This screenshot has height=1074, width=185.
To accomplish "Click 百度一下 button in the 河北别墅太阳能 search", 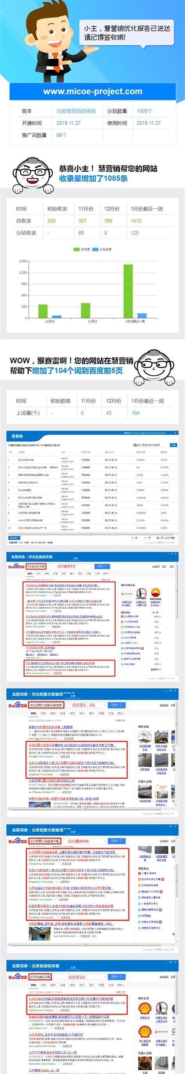I will [116, 705].
